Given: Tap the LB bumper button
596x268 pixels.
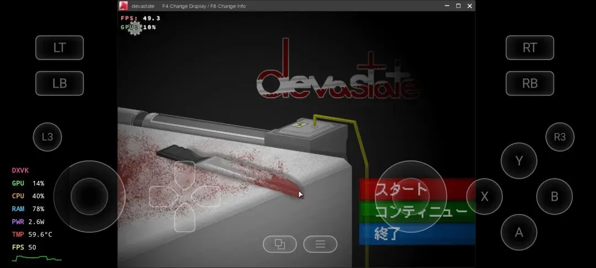Looking at the screenshot, I should (59, 83).
